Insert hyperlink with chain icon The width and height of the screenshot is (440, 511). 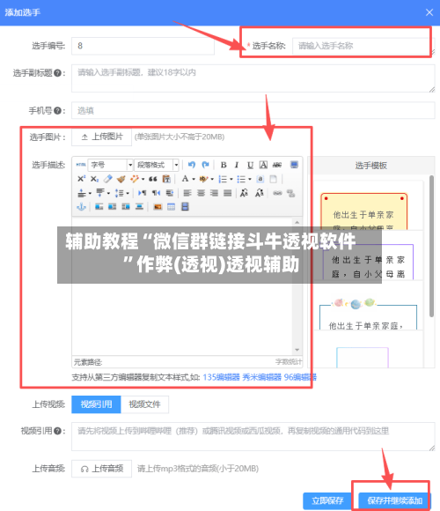277,193
